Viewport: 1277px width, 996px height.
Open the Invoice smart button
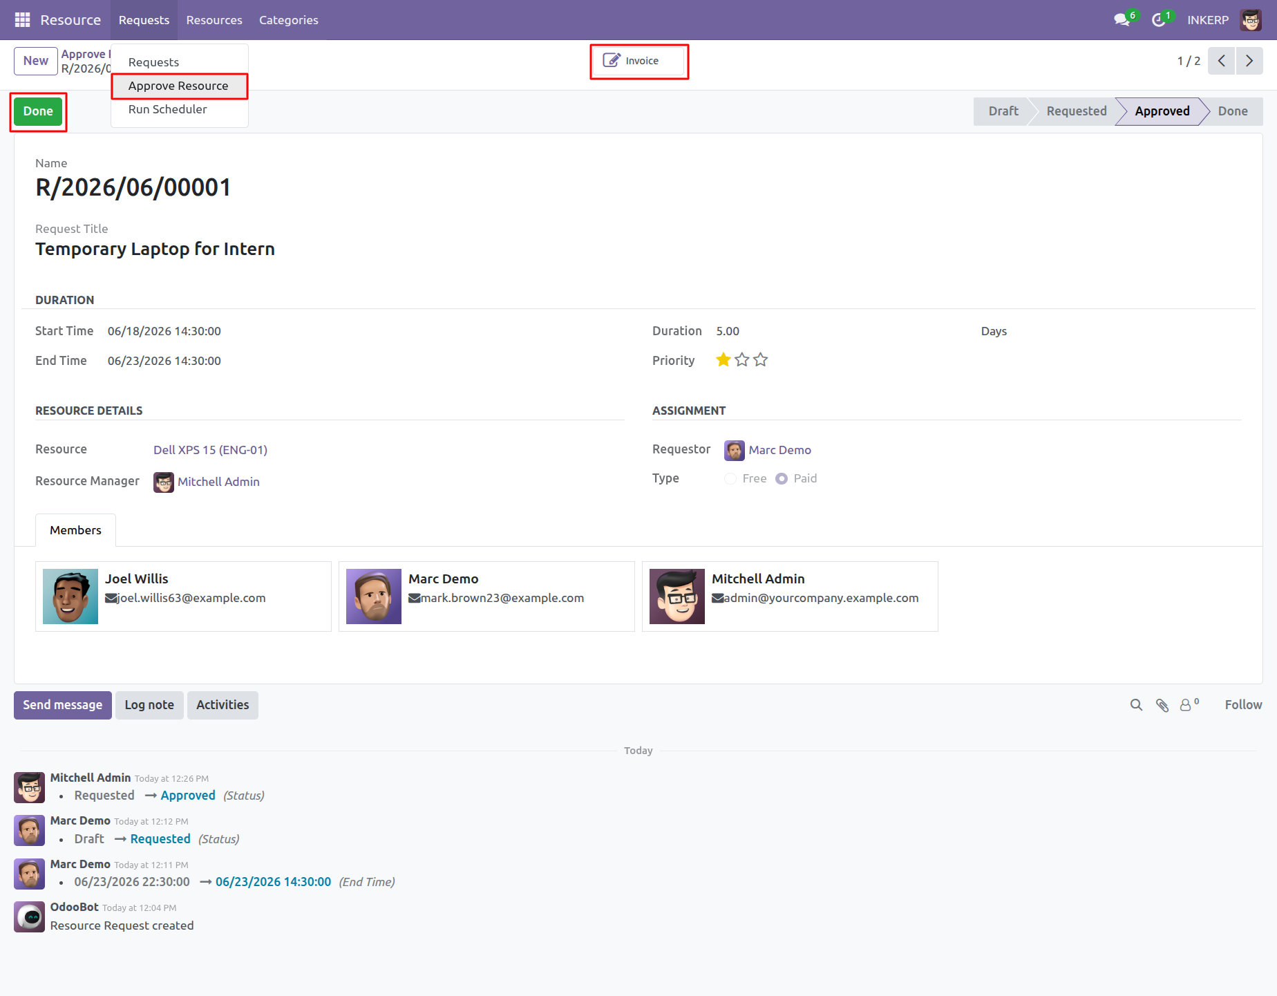(x=639, y=61)
